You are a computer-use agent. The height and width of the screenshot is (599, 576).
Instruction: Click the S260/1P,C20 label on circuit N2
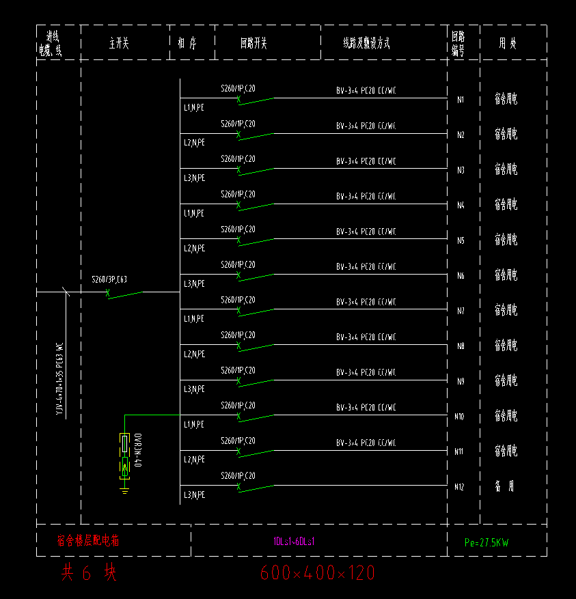(238, 124)
